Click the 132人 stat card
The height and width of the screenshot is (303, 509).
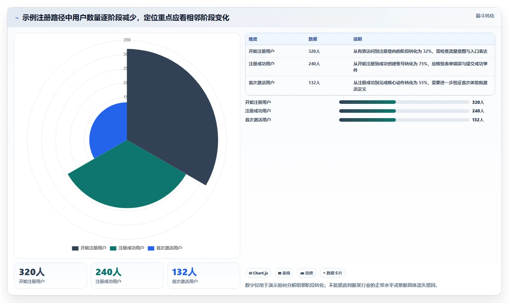[203, 276]
